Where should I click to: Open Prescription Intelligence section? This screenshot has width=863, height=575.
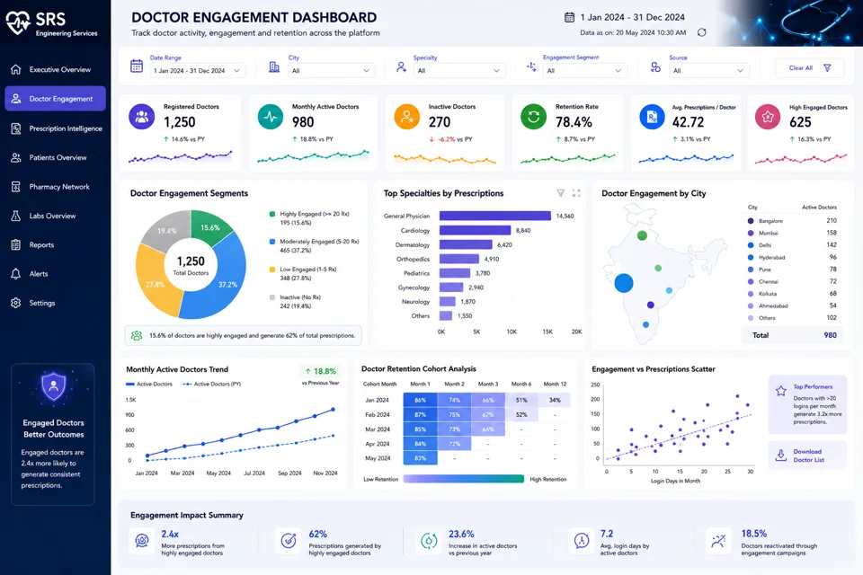pos(55,128)
